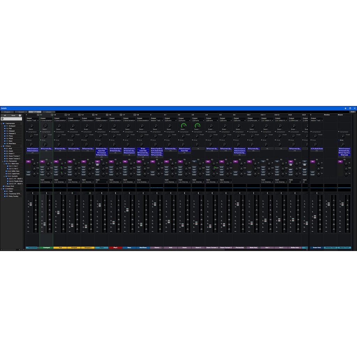Toggle the FX button on the Mod Bass strip
The height and width of the screenshot is (357, 357).
coord(139,161)
